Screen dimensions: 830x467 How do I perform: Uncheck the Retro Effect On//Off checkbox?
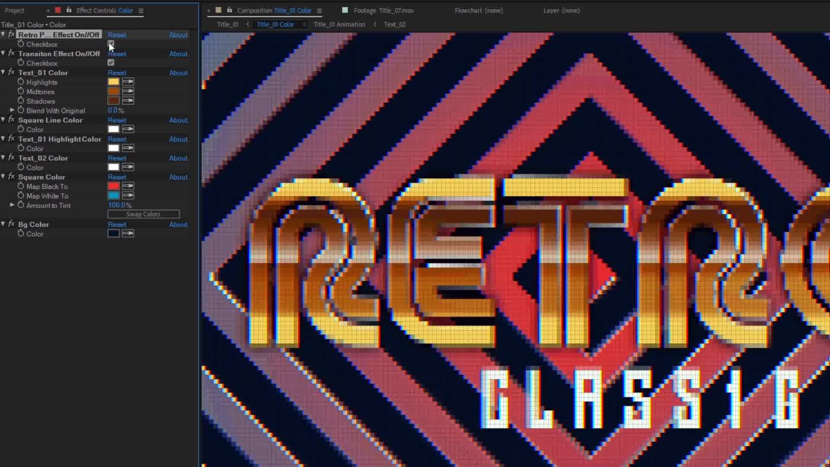click(x=111, y=44)
